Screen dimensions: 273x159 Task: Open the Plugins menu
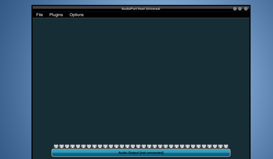pyautogui.click(x=56, y=15)
